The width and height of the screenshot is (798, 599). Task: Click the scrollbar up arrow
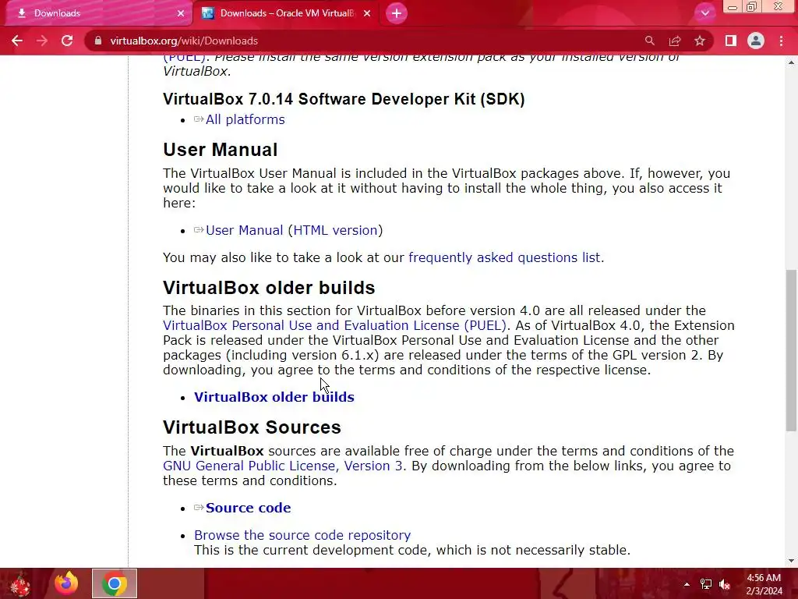791,62
